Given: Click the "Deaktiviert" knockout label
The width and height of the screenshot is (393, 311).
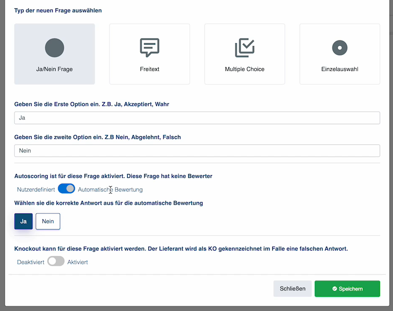Looking at the screenshot, I should pos(31,262).
